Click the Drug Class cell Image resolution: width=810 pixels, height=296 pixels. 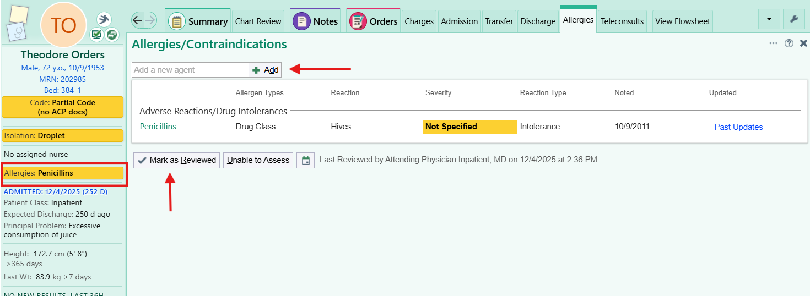tap(256, 127)
